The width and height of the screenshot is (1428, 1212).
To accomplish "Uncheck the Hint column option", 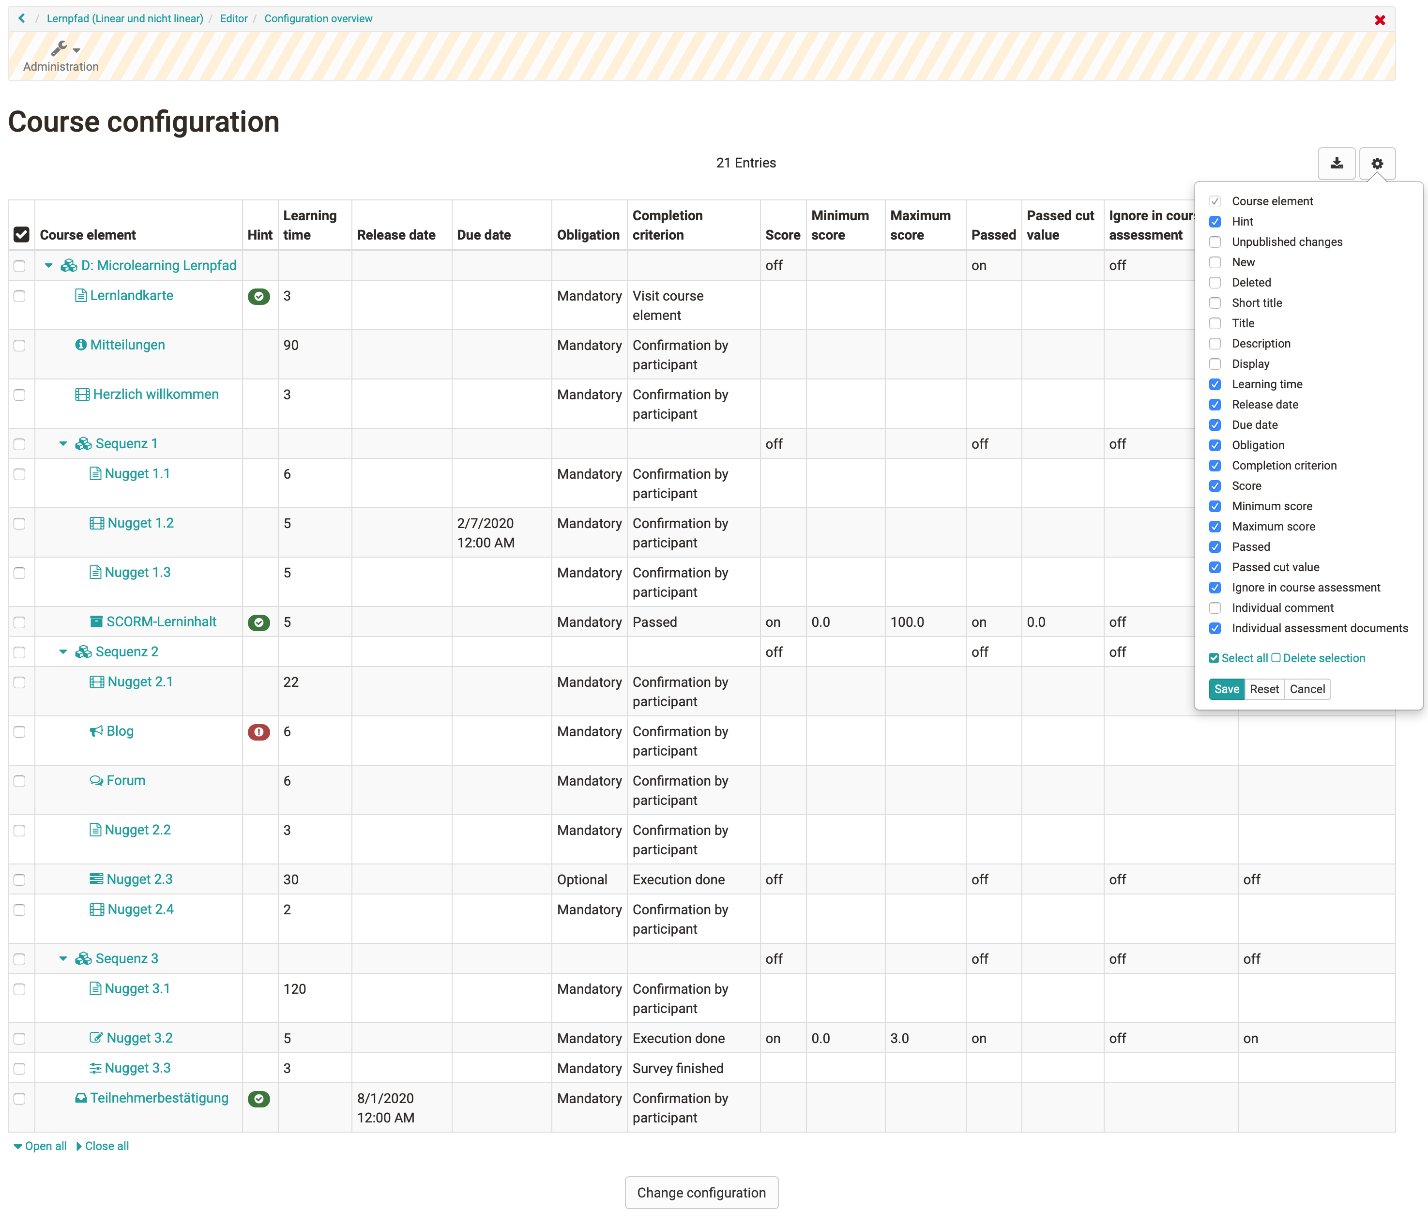I will click(x=1215, y=221).
